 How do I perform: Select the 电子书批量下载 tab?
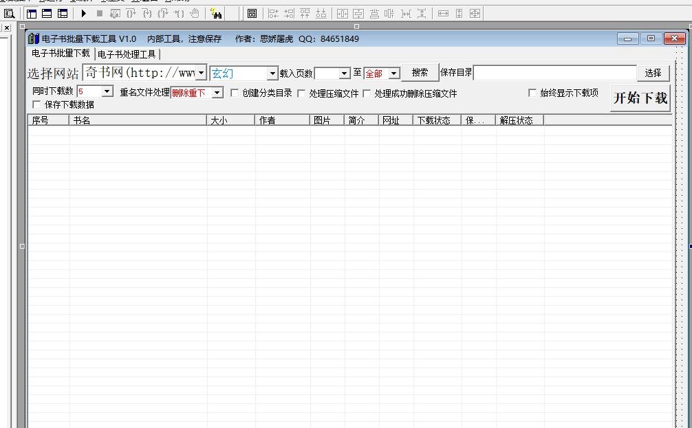[x=59, y=54]
